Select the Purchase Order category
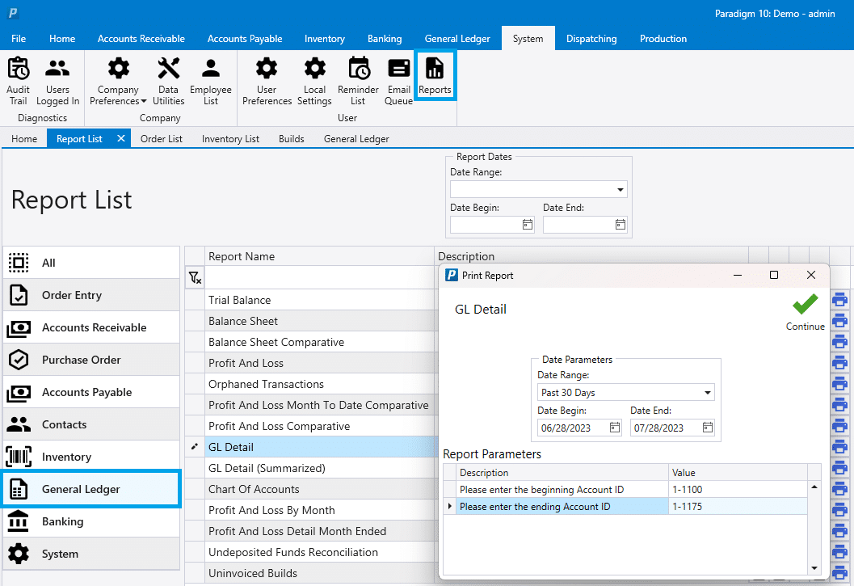Image resolution: width=854 pixels, height=586 pixels. tap(91, 360)
